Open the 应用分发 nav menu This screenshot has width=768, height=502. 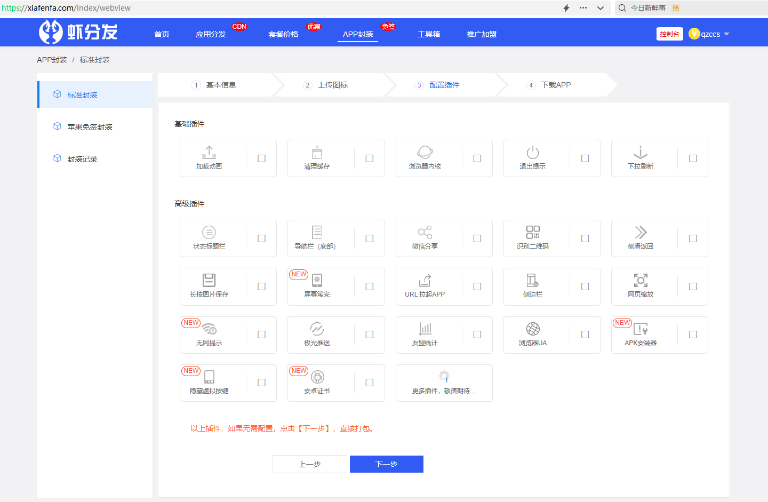point(211,34)
